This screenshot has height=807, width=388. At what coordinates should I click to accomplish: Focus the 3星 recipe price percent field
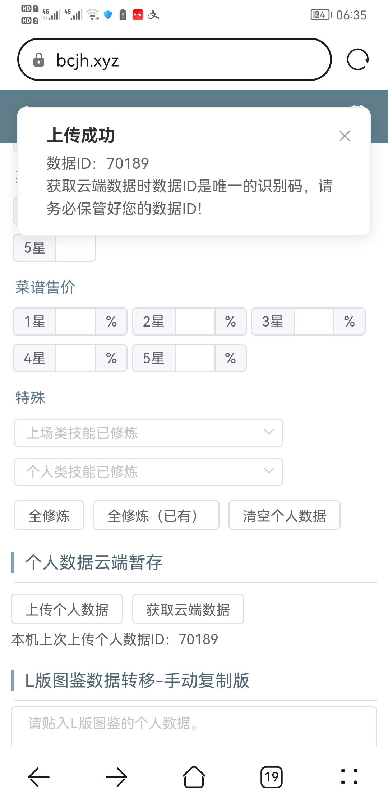click(x=314, y=322)
